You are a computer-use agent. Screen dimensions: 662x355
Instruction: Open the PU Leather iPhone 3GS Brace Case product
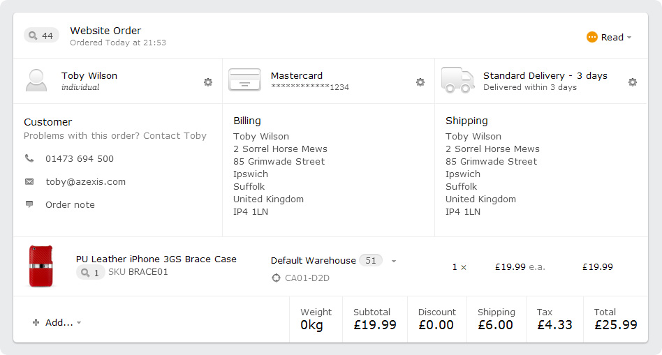156,259
